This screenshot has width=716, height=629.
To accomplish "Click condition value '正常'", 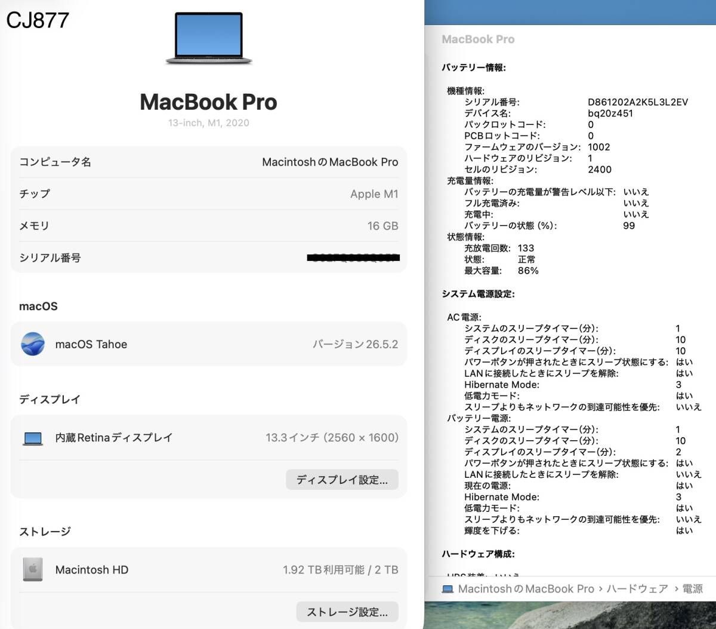I will pos(526,259).
